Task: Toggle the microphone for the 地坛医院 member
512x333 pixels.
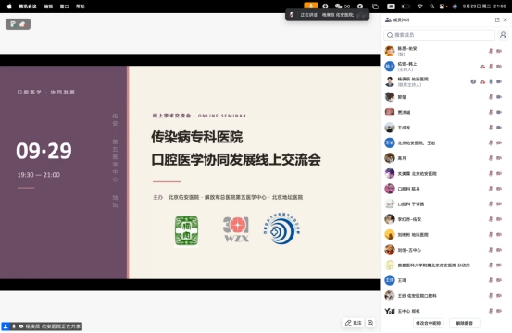Action: [491, 235]
